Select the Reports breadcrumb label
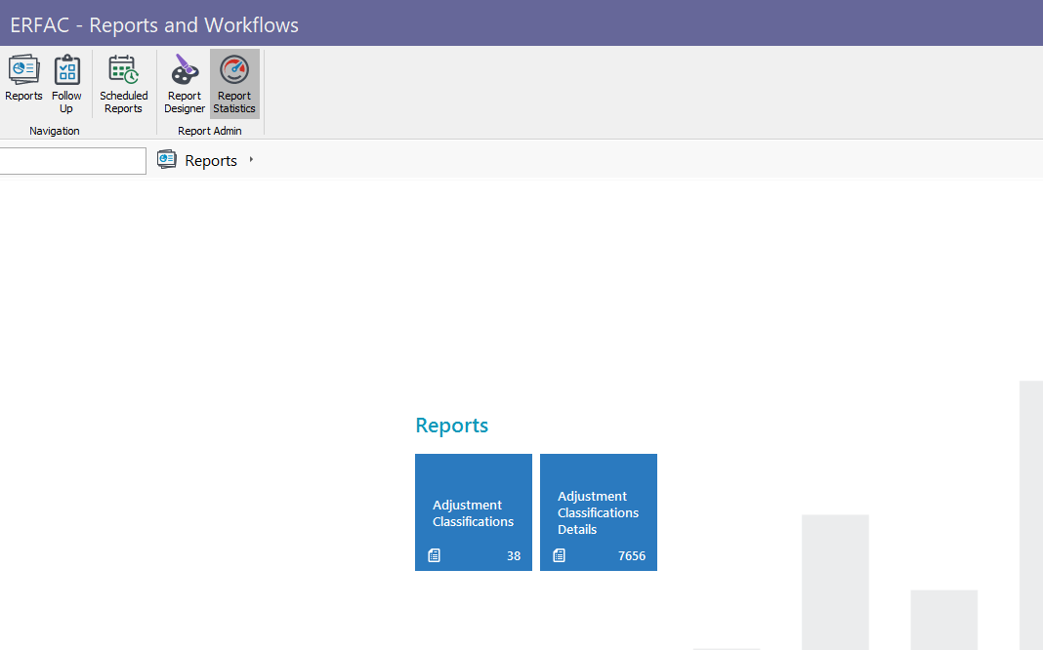The image size is (1043, 650). (211, 161)
